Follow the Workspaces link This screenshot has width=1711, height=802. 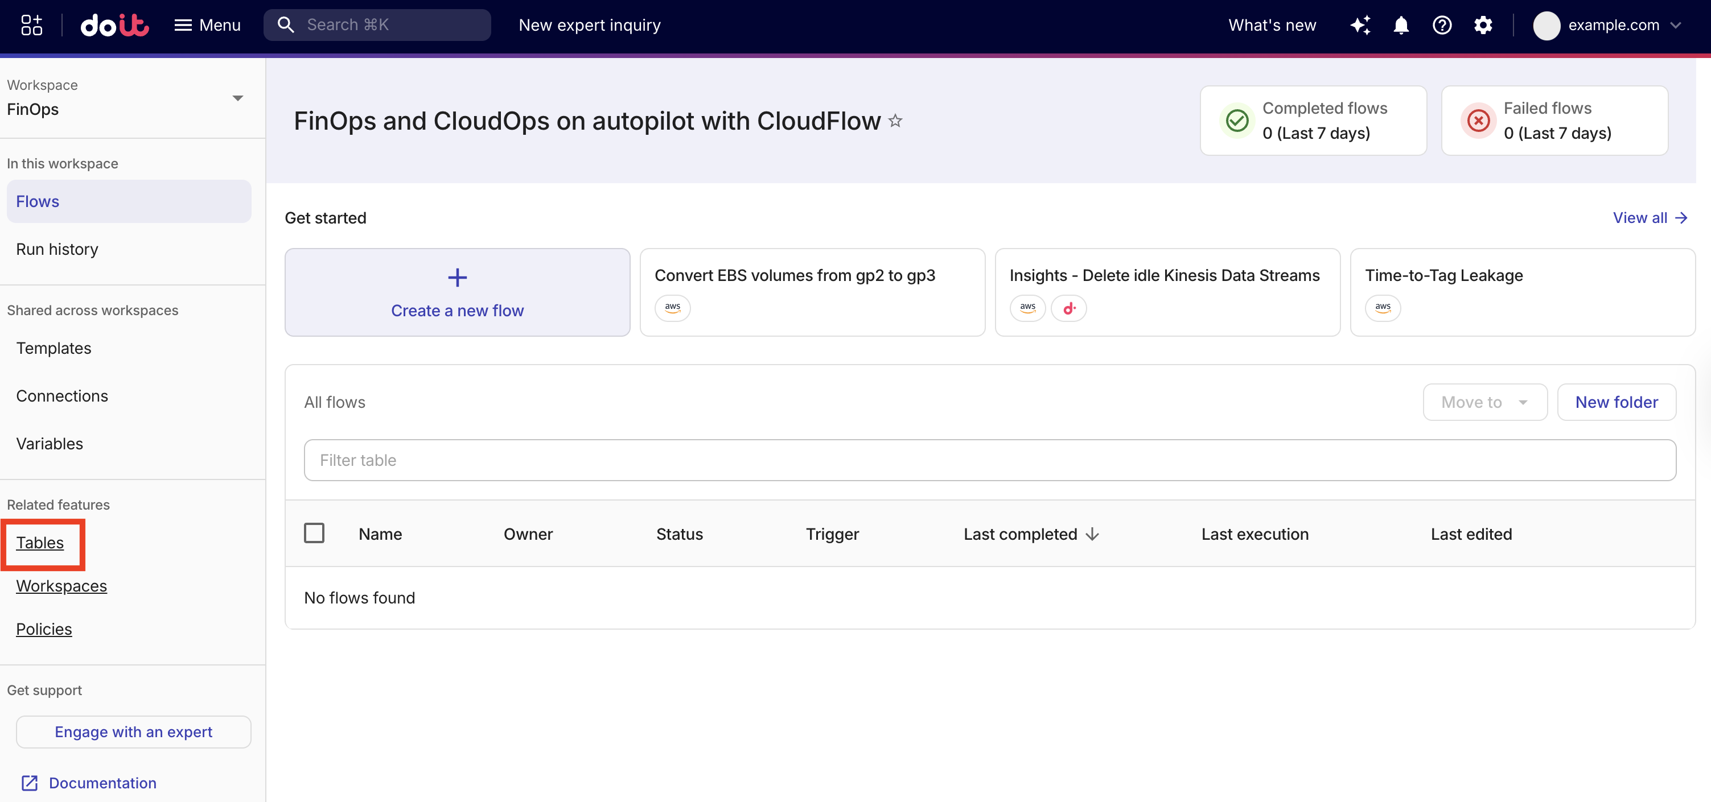61,585
